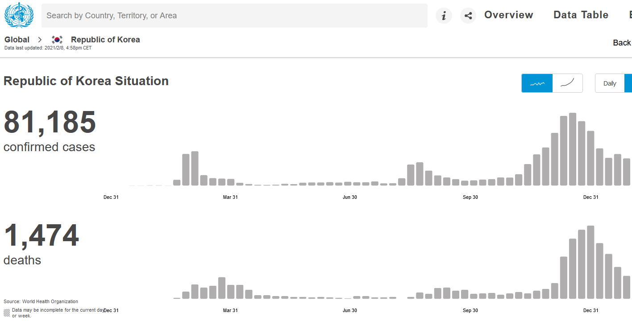The image size is (632, 321).
Task: Select the cumulative curve chart icon
Action: coord(567,83)
